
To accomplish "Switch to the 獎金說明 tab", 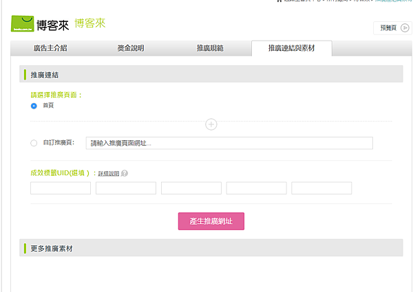I will pos(131,48).
